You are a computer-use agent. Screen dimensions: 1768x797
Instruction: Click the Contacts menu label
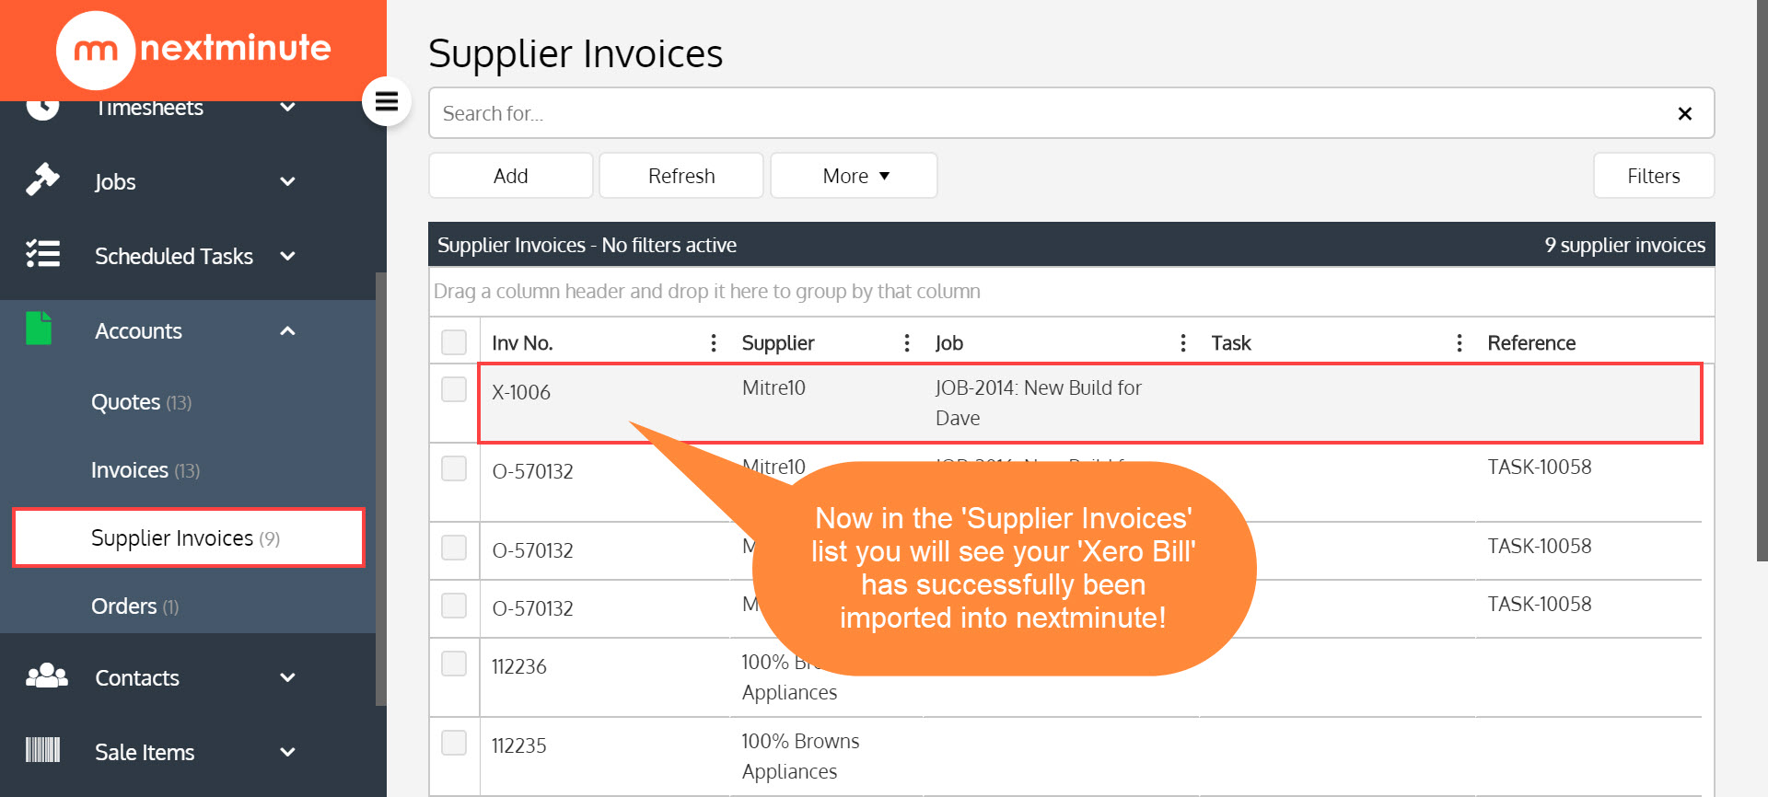[137, 677]
